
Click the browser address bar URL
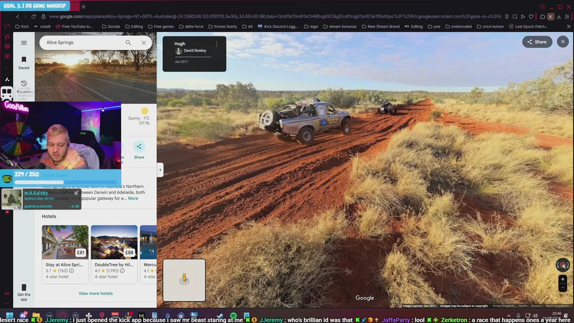click(x=274, y=17)
